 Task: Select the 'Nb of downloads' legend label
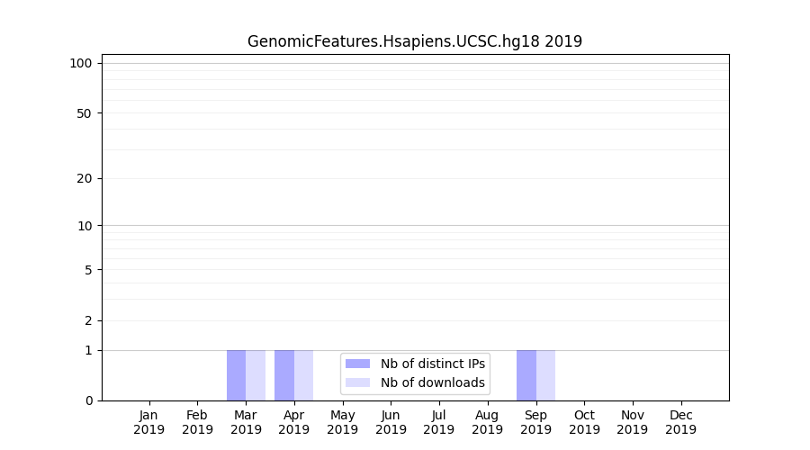(x=432, y=382)
